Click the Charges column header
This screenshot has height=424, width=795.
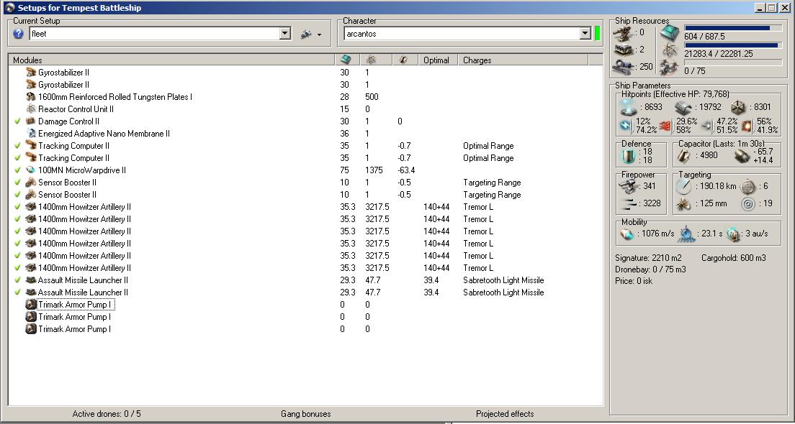click(523, 60)
